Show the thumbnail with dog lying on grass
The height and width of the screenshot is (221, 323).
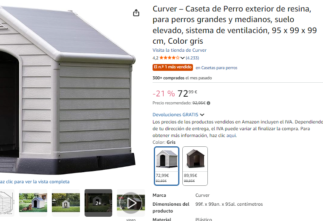(33, 203)
